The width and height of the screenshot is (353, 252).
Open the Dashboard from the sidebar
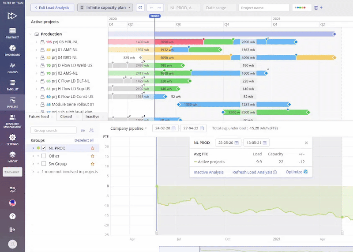click(x=12, y=50)
